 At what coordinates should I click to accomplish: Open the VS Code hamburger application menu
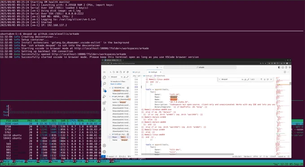tap(104, 72)
